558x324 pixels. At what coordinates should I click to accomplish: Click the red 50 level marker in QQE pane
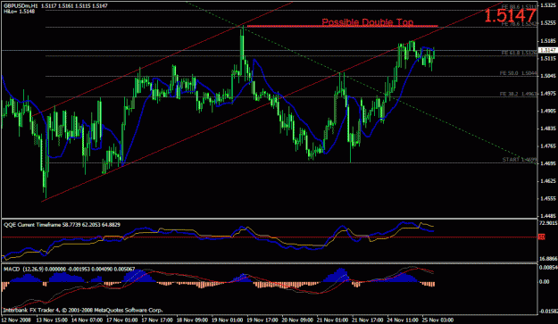pyautogui.click(x=542, y=237)
